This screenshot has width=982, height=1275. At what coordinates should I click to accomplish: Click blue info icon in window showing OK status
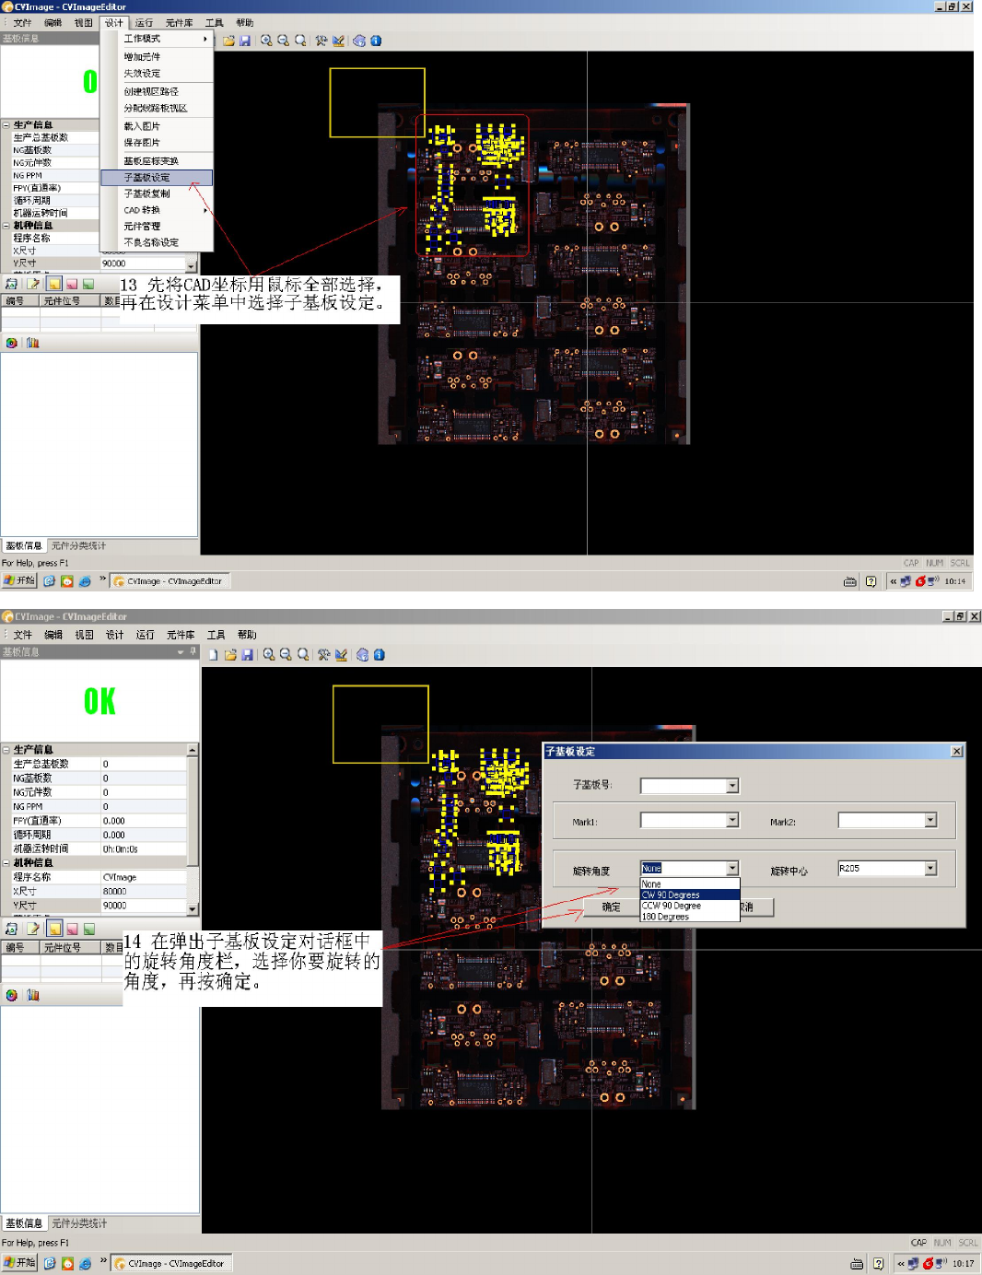tap(379, 655)
